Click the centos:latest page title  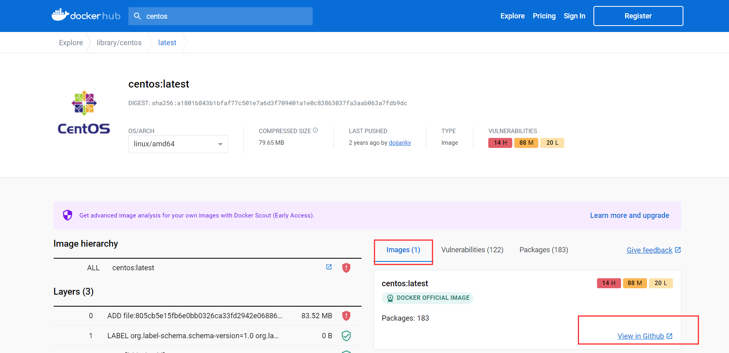pyautogui.click(x=159, y=84)
